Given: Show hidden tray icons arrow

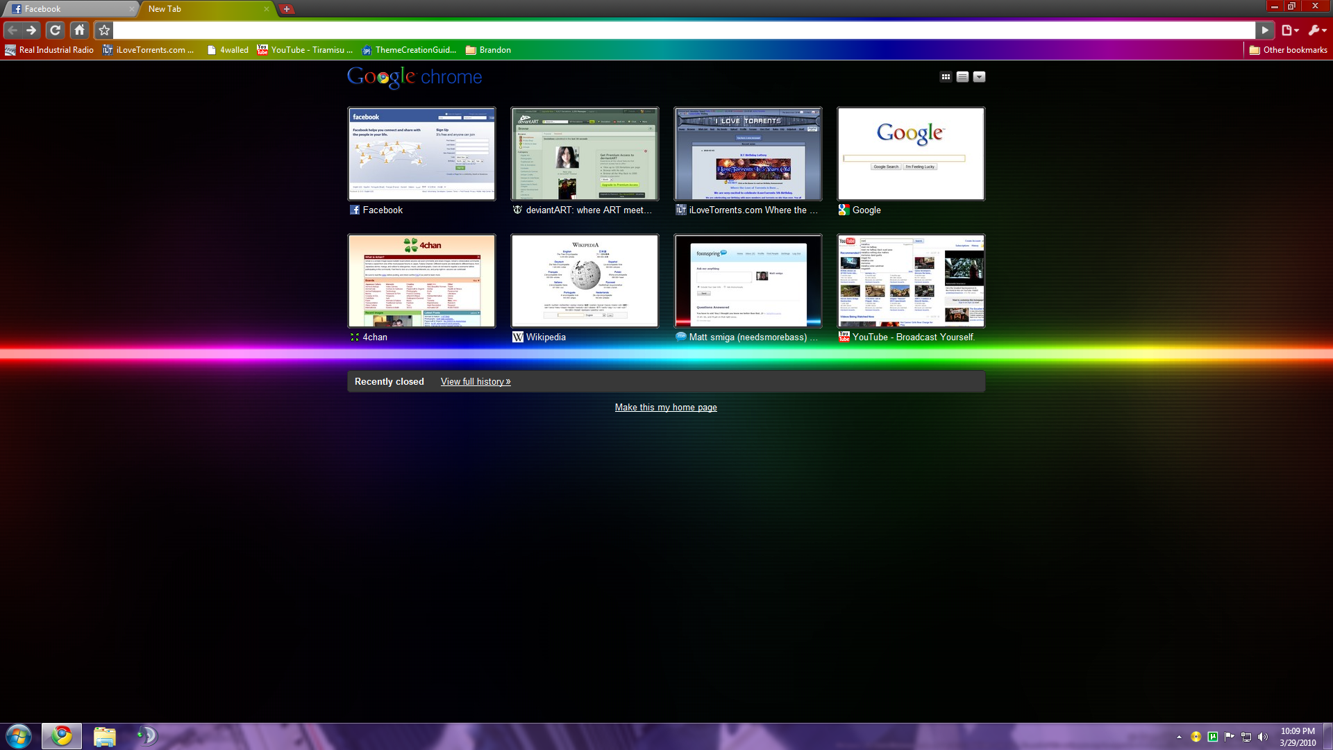Looking at the screenshot, I should (x=1179, y=737).
